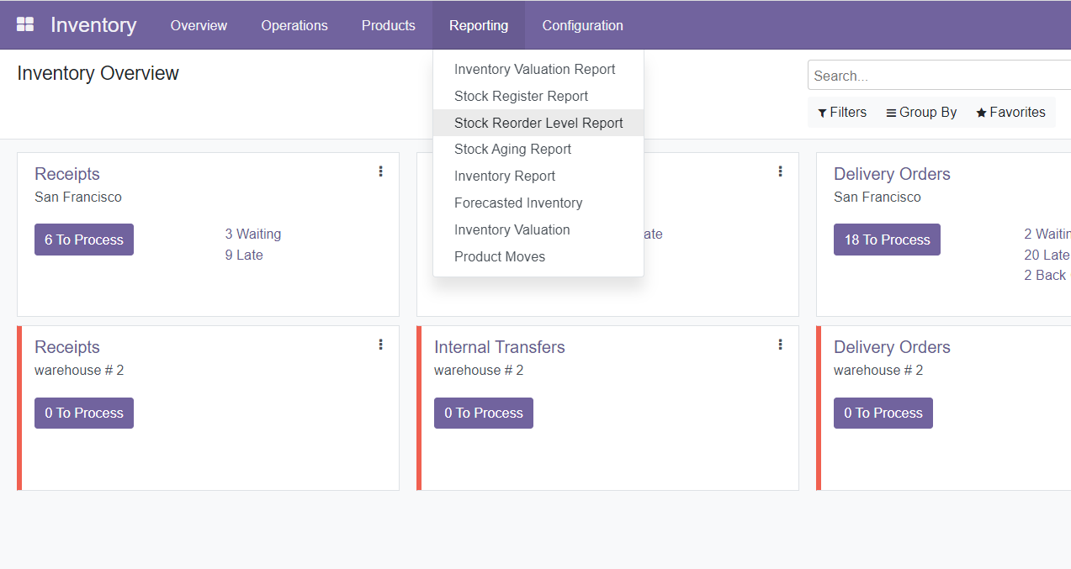Open the Configuration menu

click(x=582, y=25)
